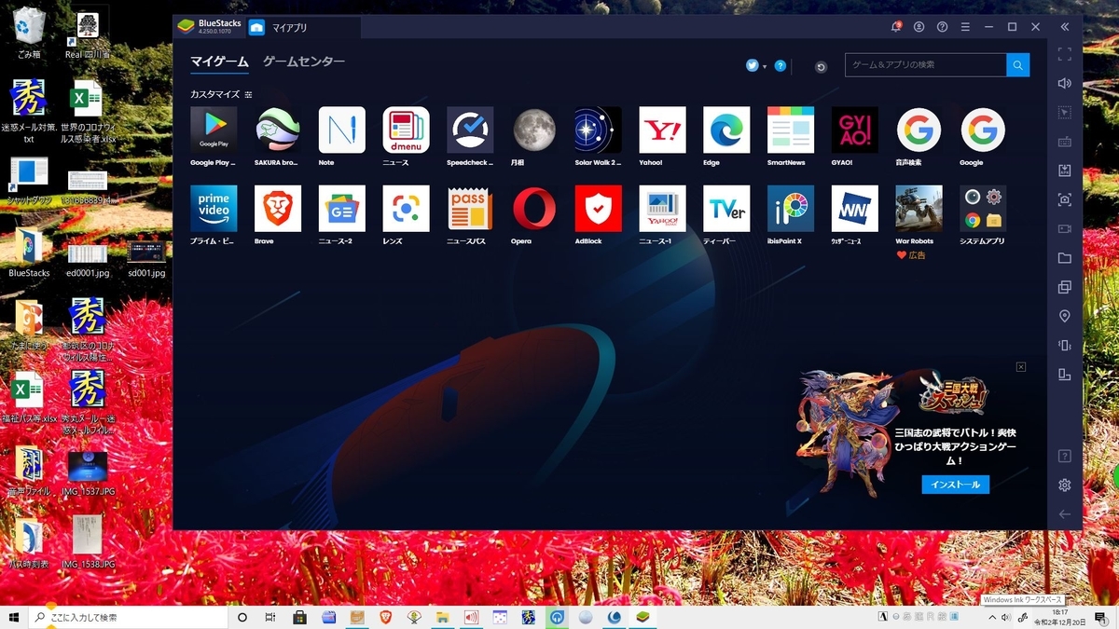
Task: Launch the Edge browser app
Action: tap(726, 130)
